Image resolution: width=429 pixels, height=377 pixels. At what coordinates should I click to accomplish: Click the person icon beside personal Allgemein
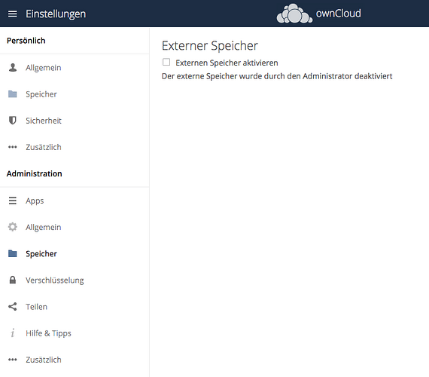[x=13, y=67]
